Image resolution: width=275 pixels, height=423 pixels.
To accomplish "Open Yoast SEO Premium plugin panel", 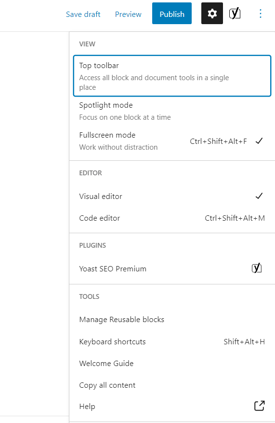I will [x=172, y=268].
